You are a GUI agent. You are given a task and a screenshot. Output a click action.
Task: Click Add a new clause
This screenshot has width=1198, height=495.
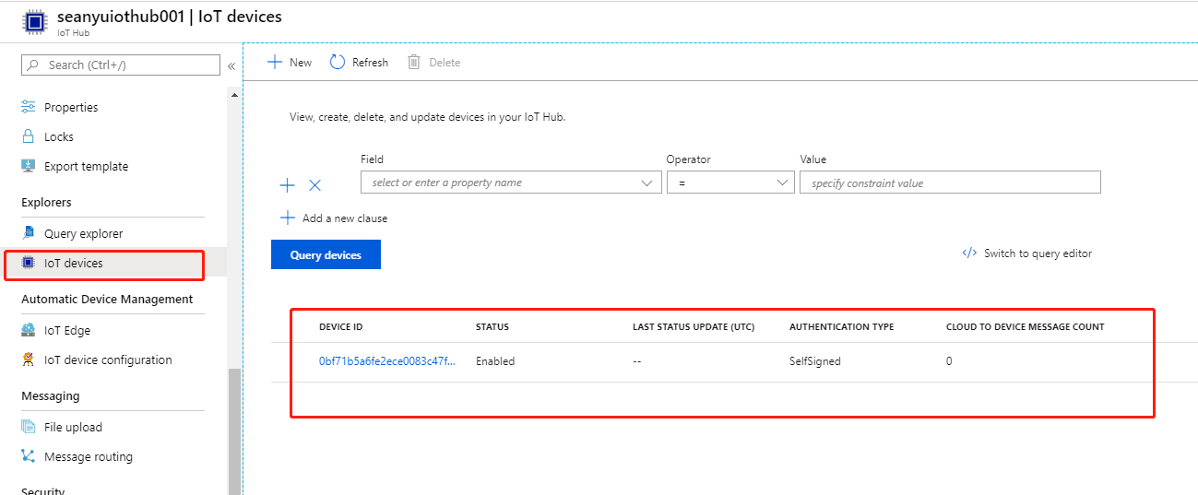point(345,218)
